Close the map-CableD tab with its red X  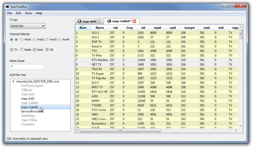pyautogui.click(x=134, y=21)
